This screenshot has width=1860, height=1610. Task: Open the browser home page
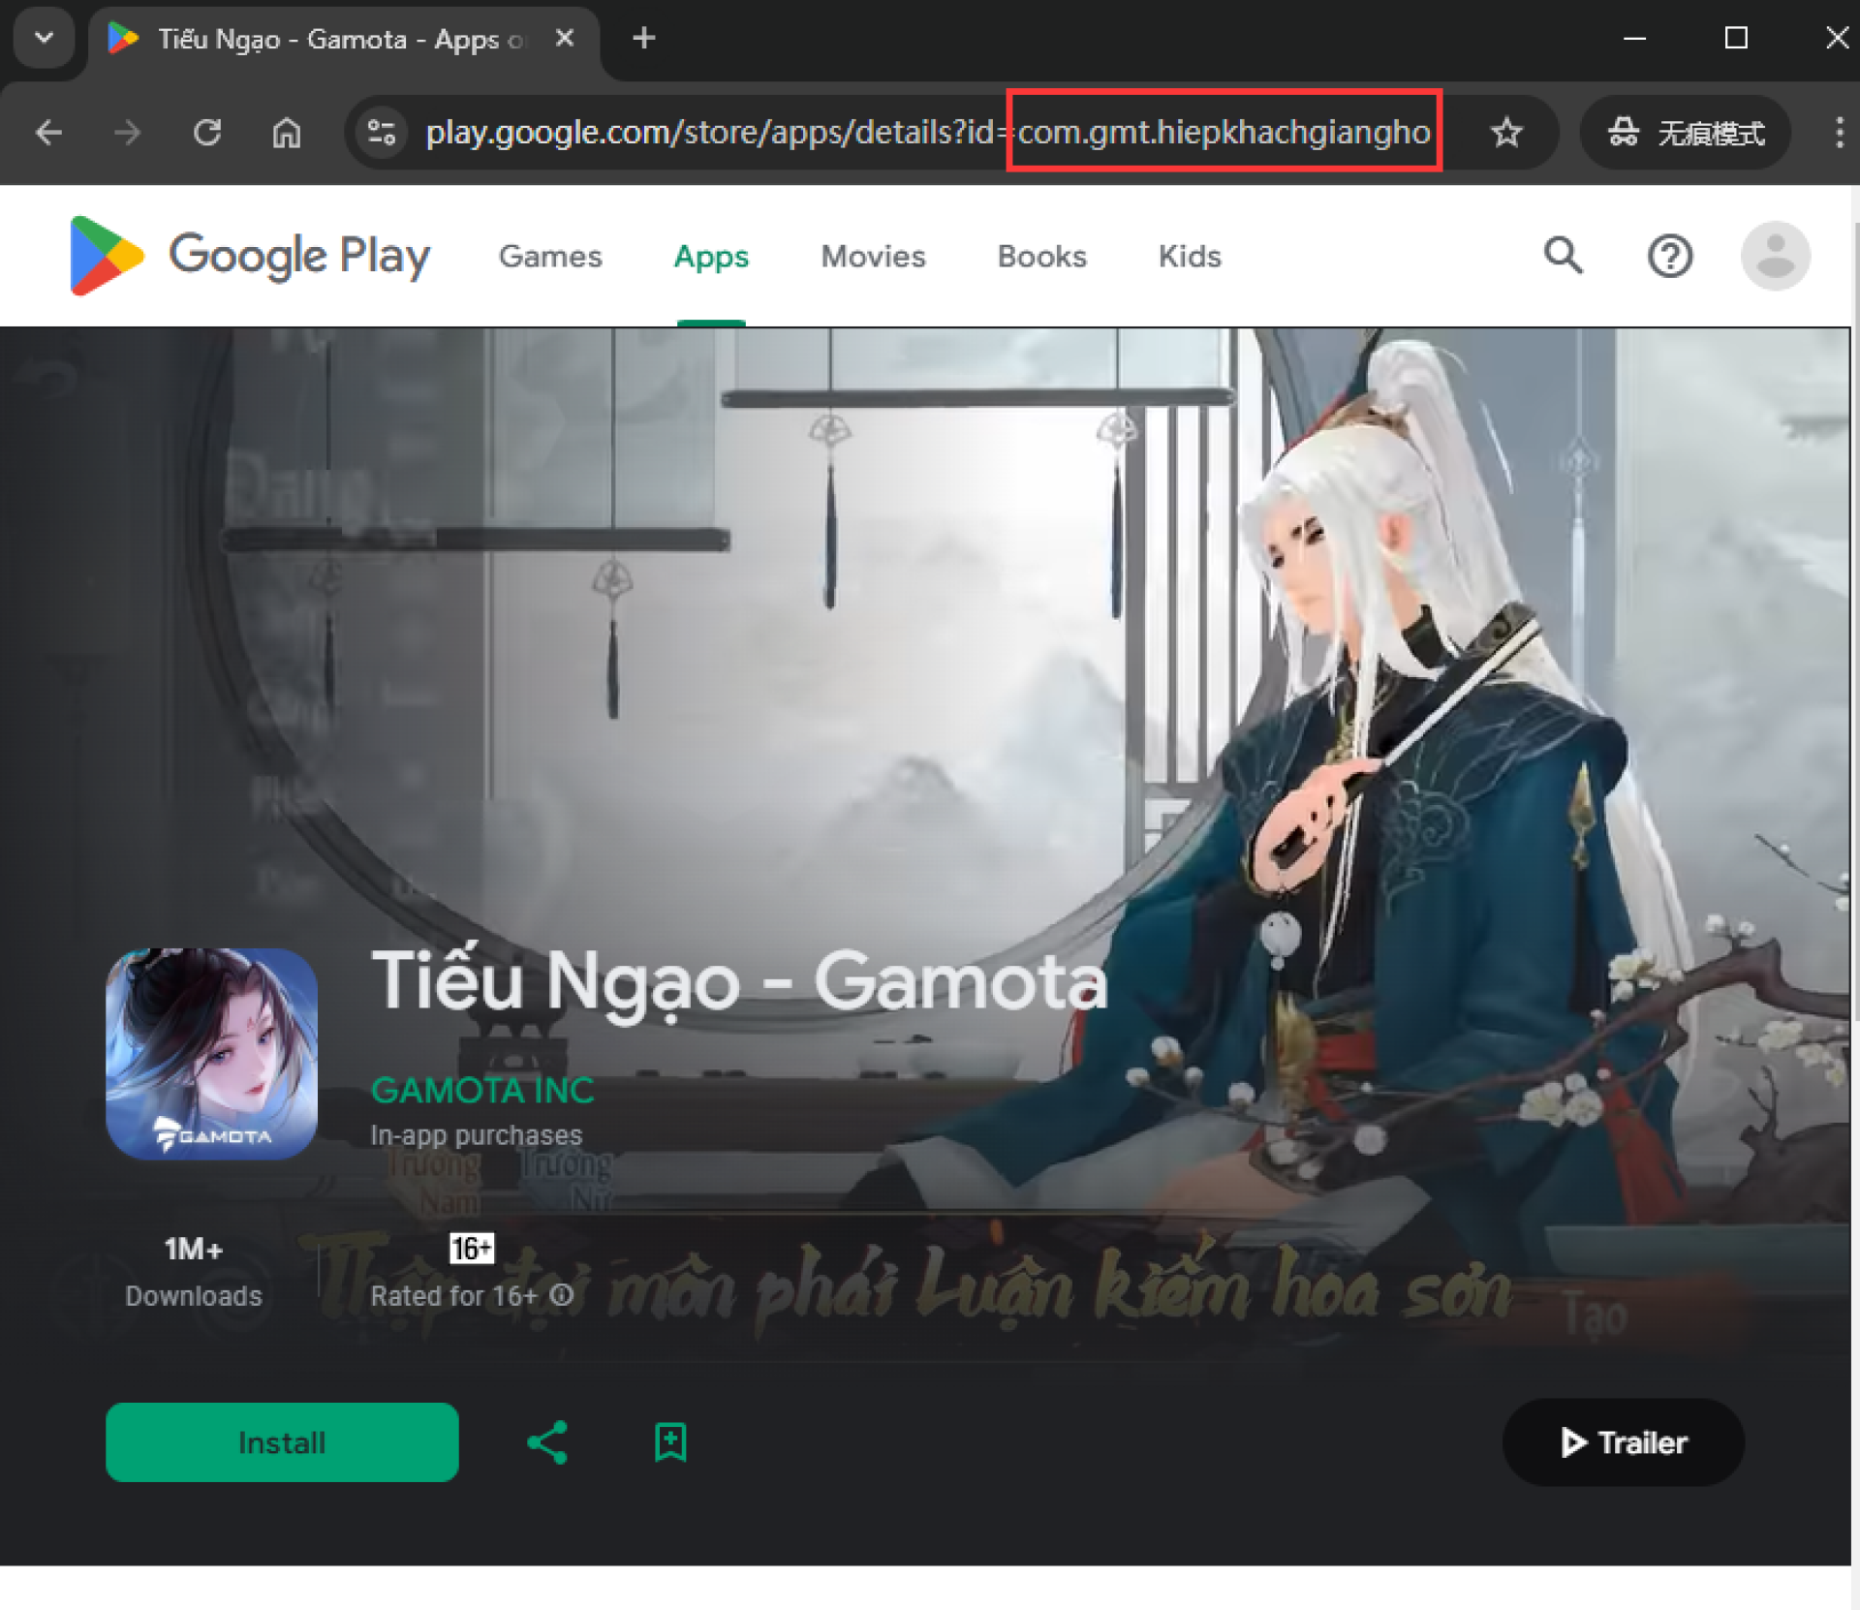coord(286,133)
